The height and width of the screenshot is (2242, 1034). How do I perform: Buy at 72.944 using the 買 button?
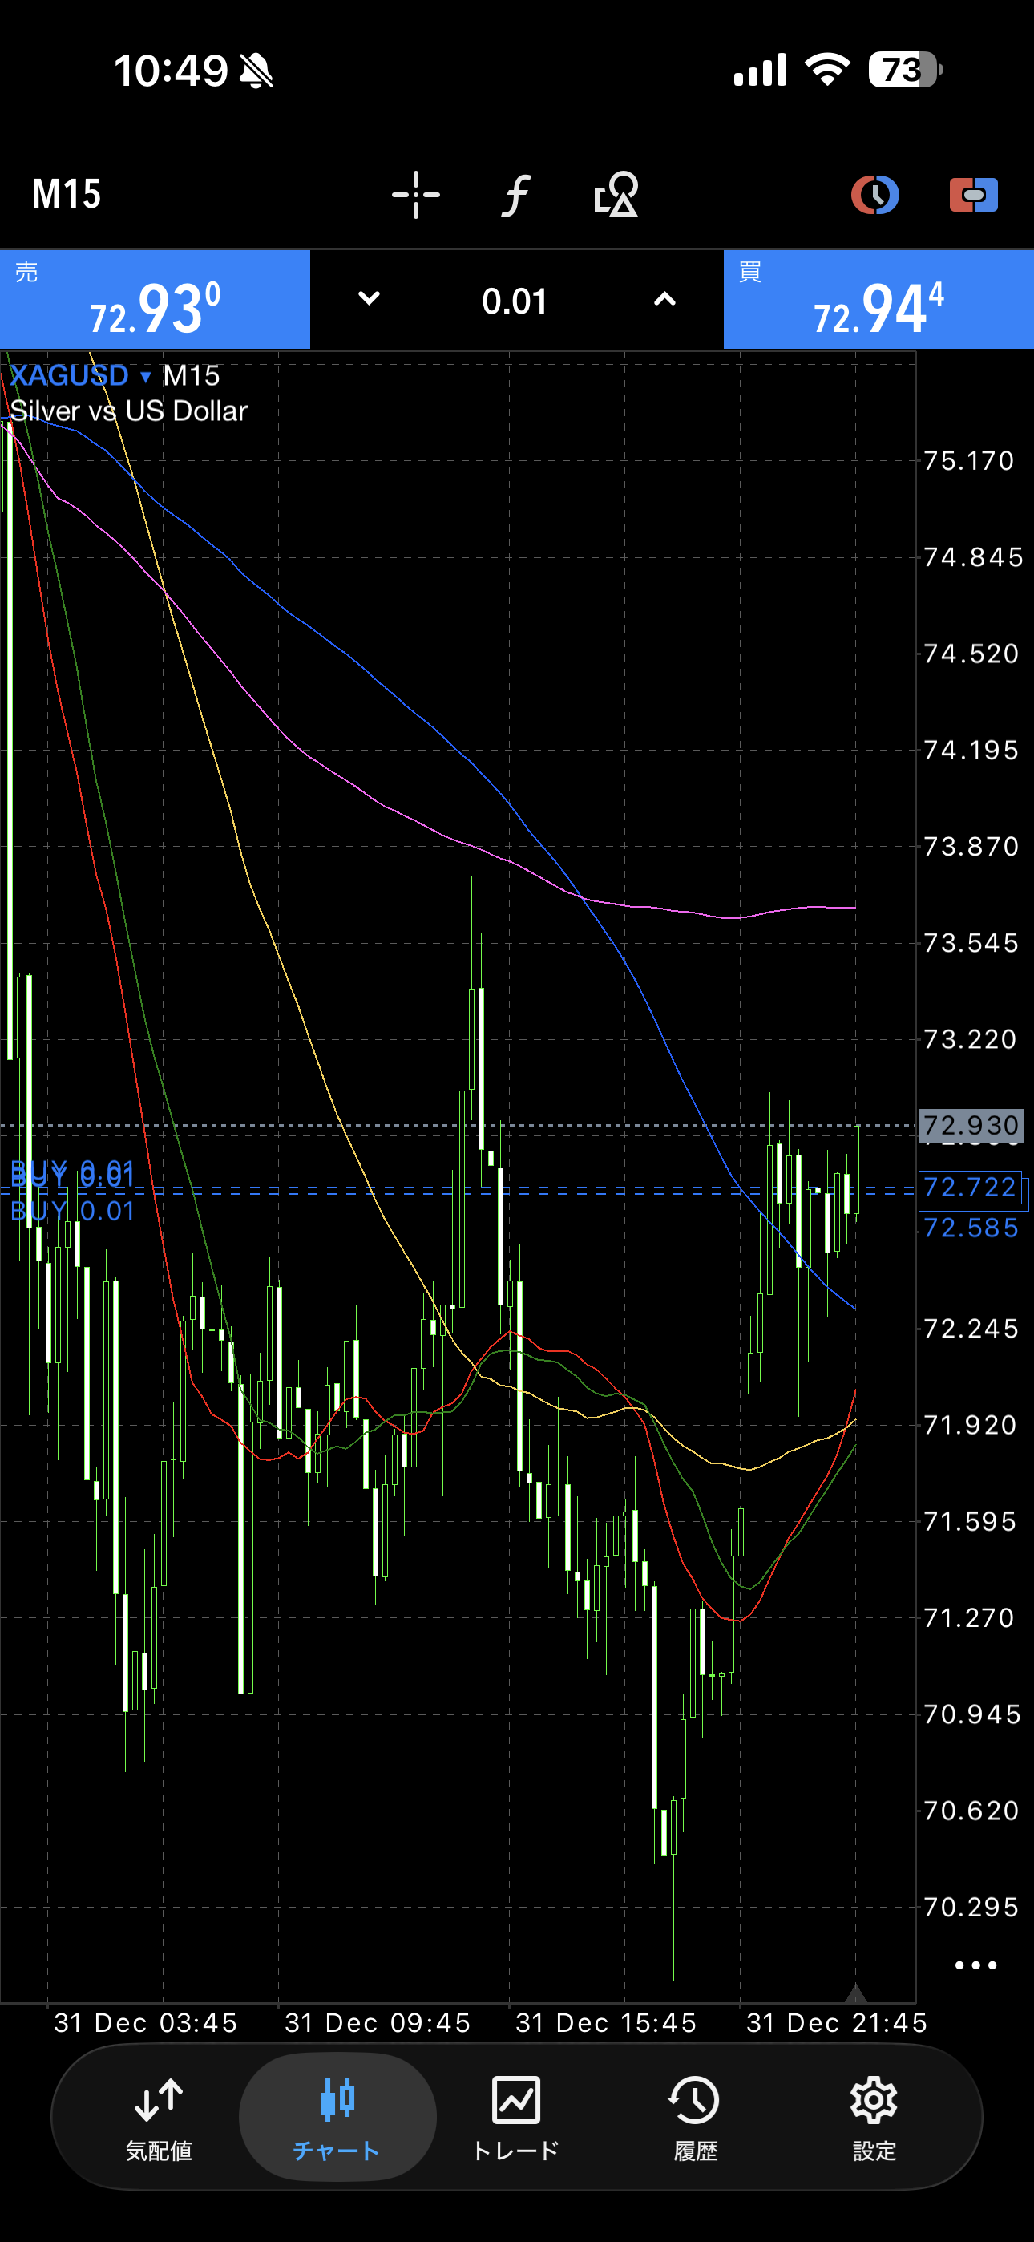click(878, 299)
